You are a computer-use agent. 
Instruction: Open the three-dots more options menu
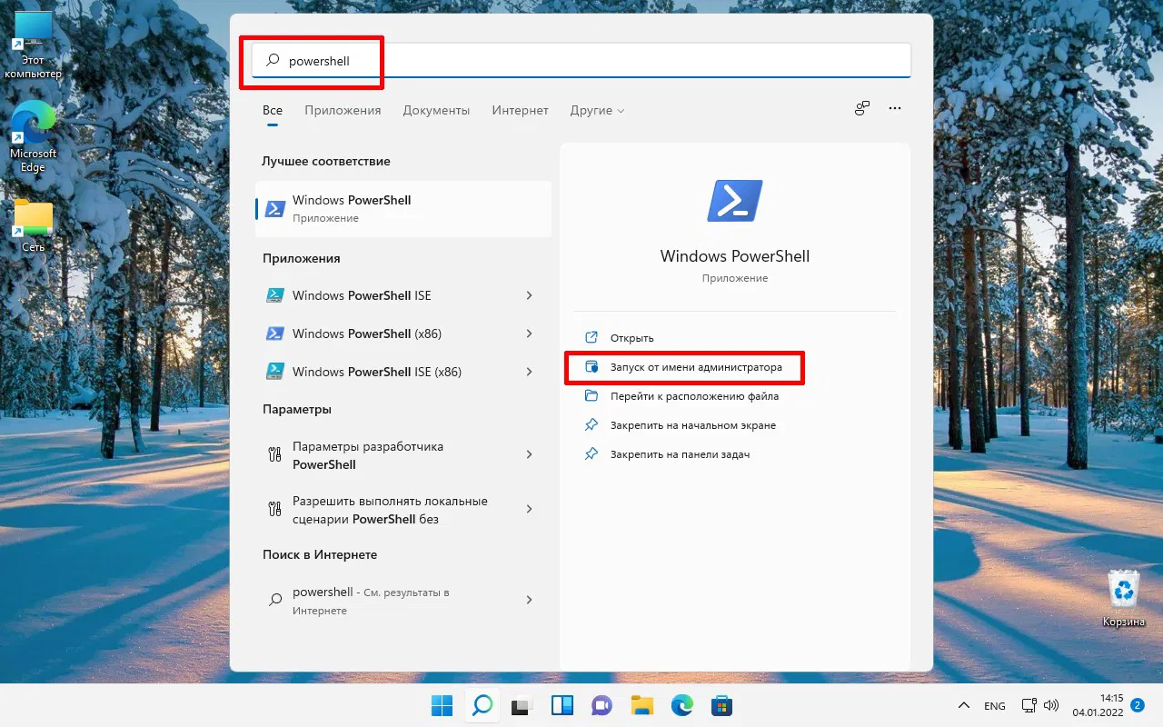(x=895, y=108)
